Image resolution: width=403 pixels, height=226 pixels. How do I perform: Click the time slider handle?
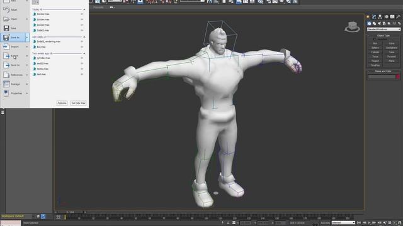(x=70, y=212)
